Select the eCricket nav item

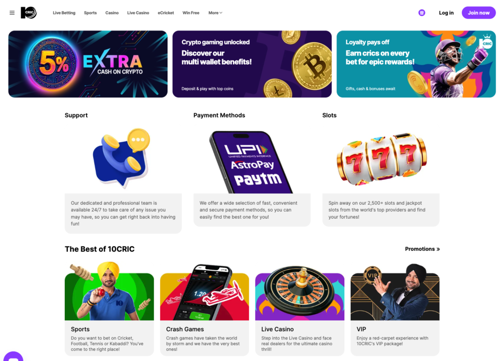point(166,13)
